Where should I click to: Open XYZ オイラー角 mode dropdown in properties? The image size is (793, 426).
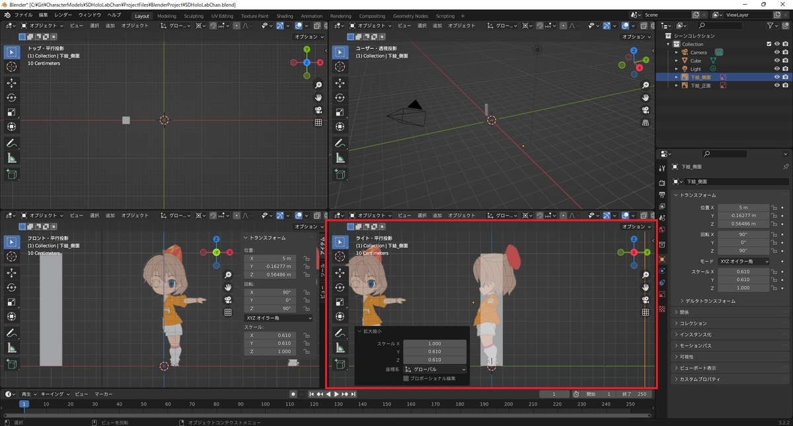coord(743,261)
